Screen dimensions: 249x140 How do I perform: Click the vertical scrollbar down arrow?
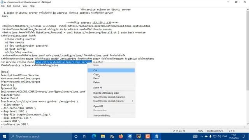pyautogui.click(x=247, y=124)
